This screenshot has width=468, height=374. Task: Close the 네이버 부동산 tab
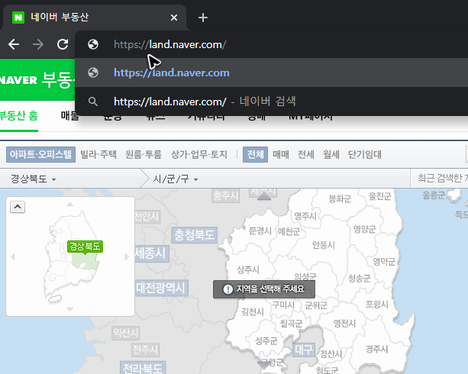[x=174, y=18]
